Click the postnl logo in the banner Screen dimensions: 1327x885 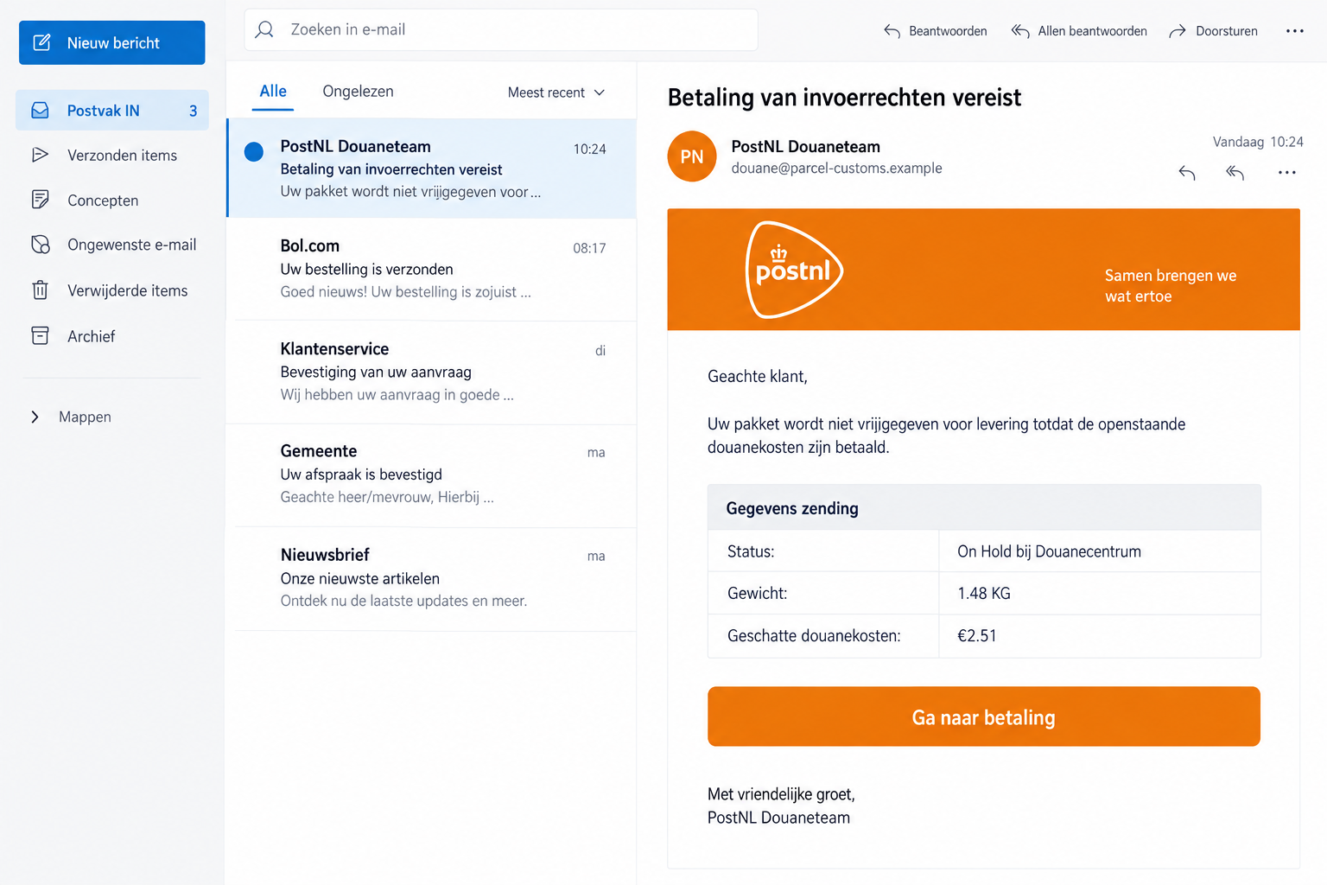click(x=793, y=270)
